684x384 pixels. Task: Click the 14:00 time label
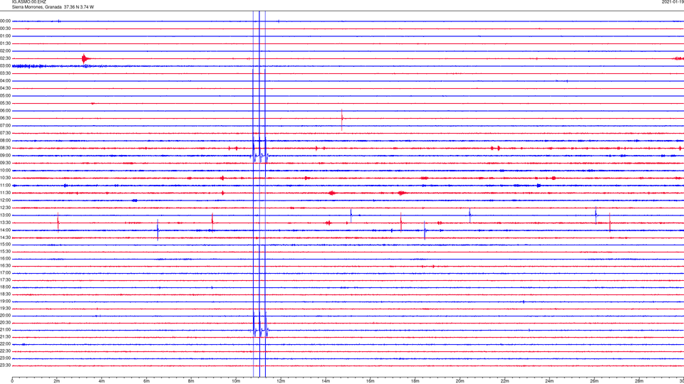click(x=5, y=230)
